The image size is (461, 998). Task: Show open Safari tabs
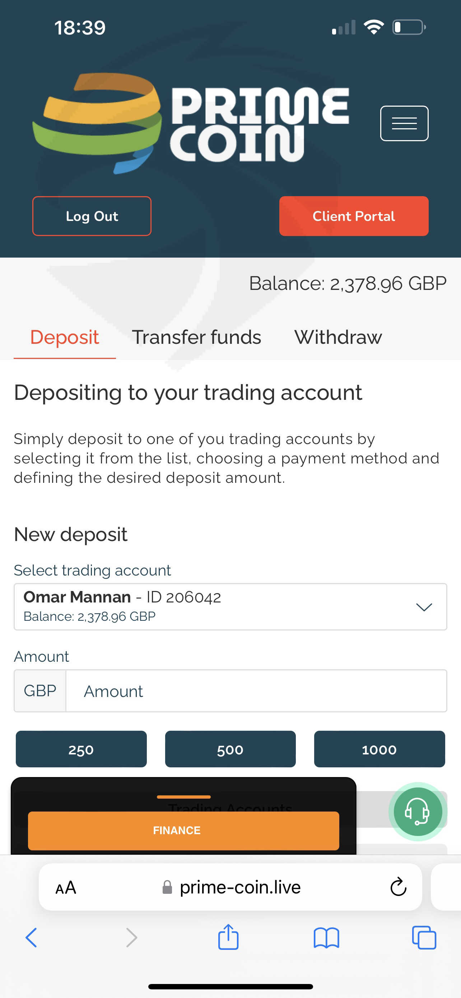[x=424, y=938]
